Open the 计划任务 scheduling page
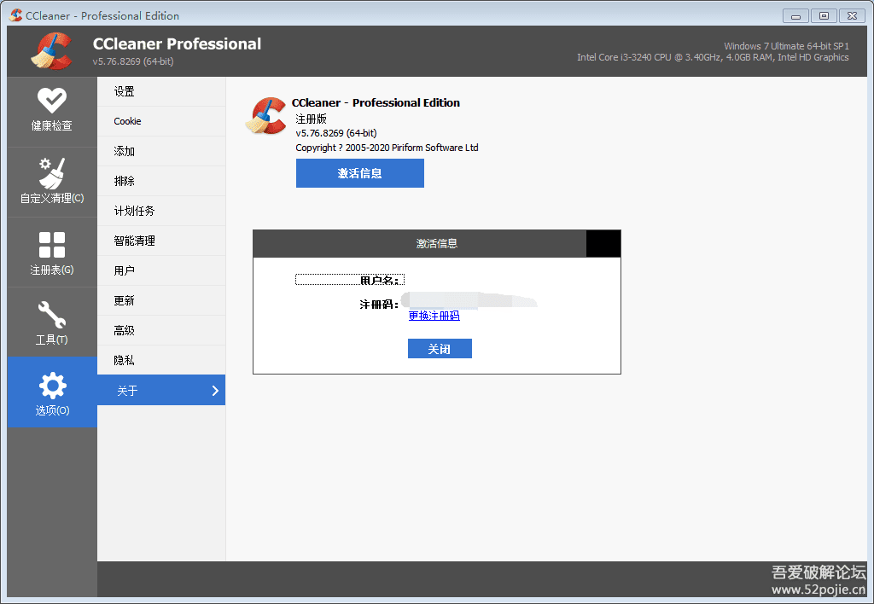Screen dimensions: 874x604 (x=161, y=211)
